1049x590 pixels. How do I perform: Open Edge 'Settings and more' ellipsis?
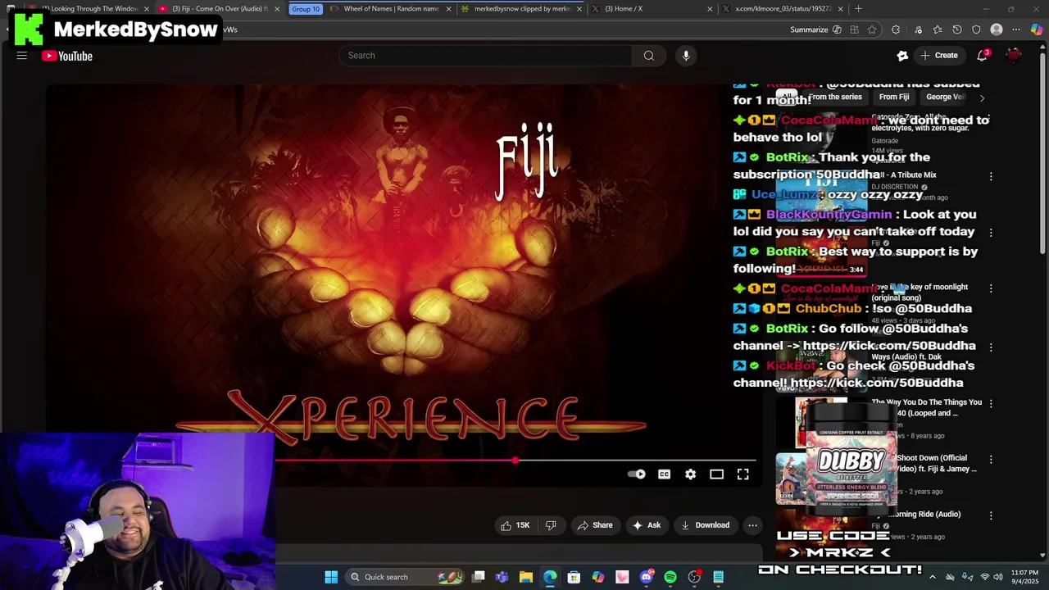coord(1016,29)
